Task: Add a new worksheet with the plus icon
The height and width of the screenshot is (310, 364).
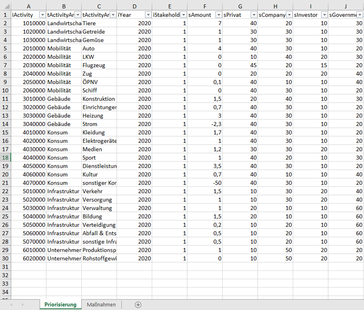Action: 138,304
